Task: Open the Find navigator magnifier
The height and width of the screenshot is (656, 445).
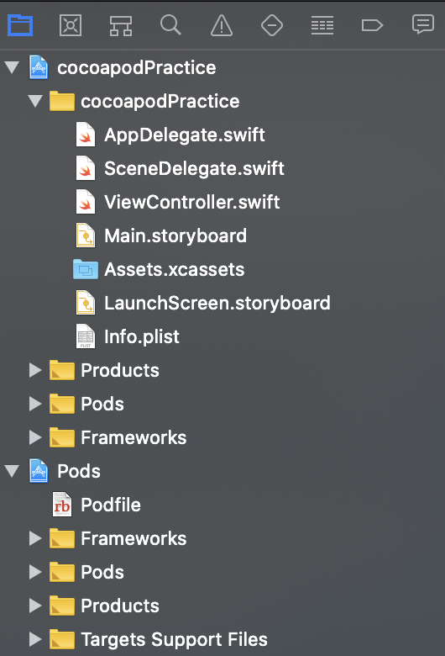Action: pyautogui.click(x=170, y=25)
